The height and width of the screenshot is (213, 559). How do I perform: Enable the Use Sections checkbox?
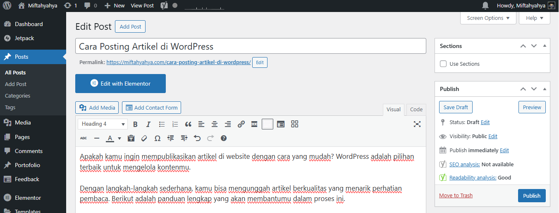[x=443, y=64]
